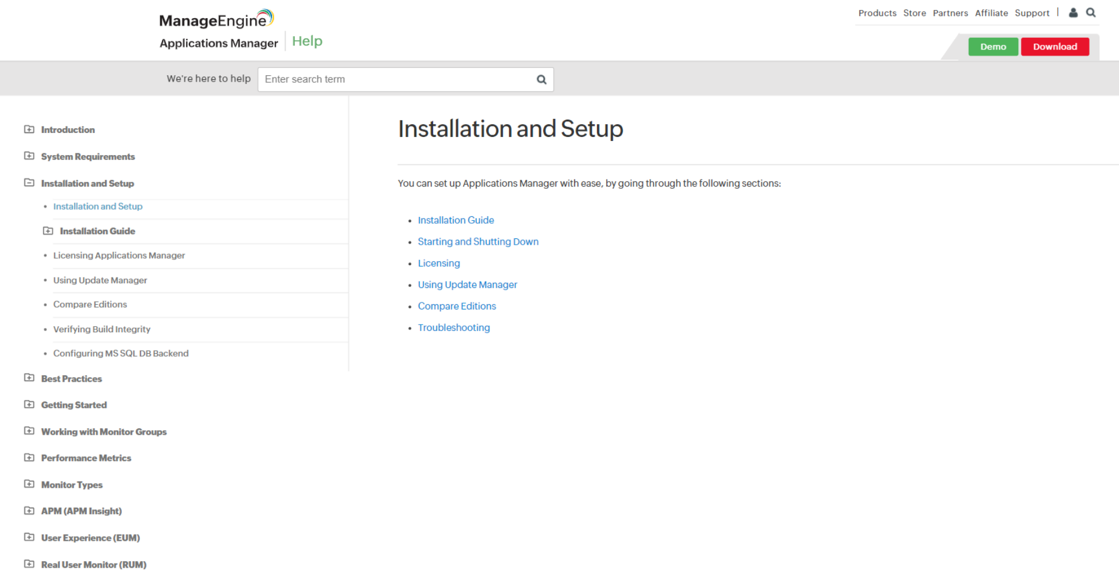Collapse the Installation and Setup section
Image resolution: width=1119 pixels, height=577 pixels.
point(29,182)
